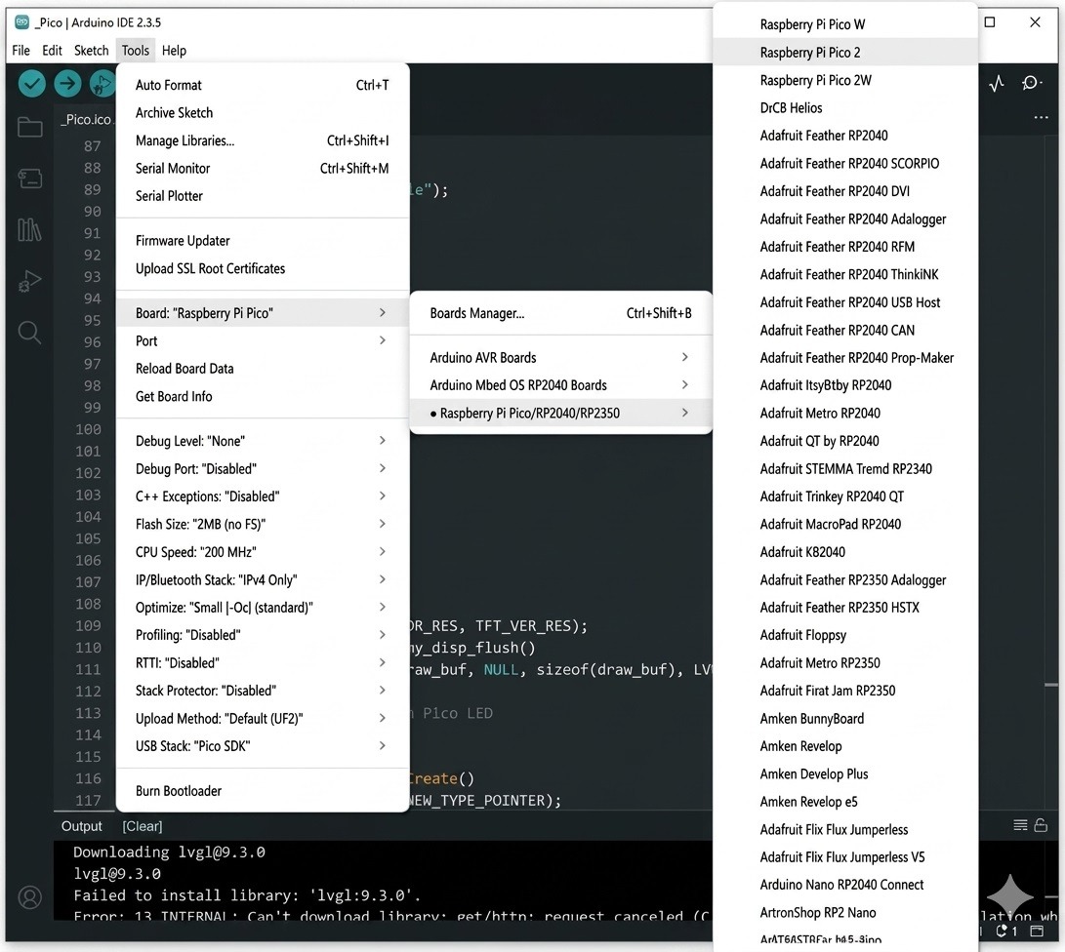Expand Arduino Mbed OS RP2040 Boards submenu

pyautogui.click(x=561, y=385)
